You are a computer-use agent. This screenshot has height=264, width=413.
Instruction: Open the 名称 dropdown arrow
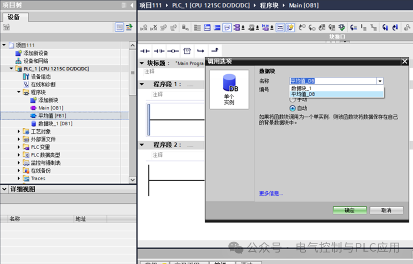click(380, 81)
